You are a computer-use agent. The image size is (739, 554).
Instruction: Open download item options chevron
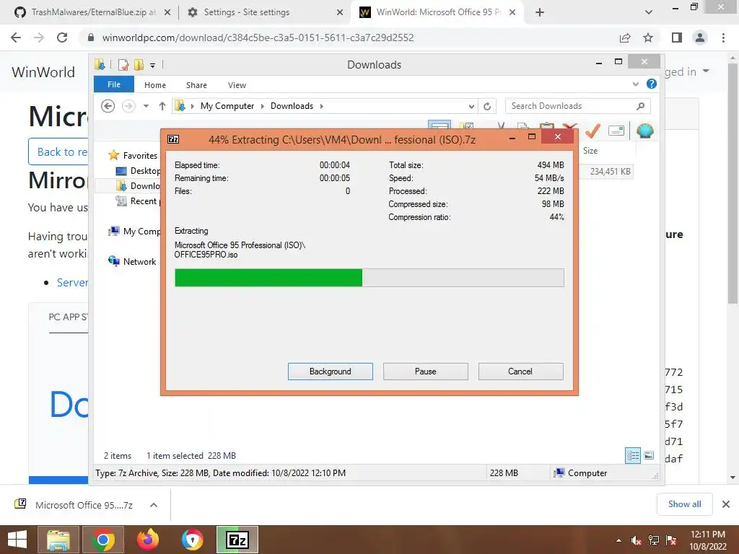[x=153, y=505]
